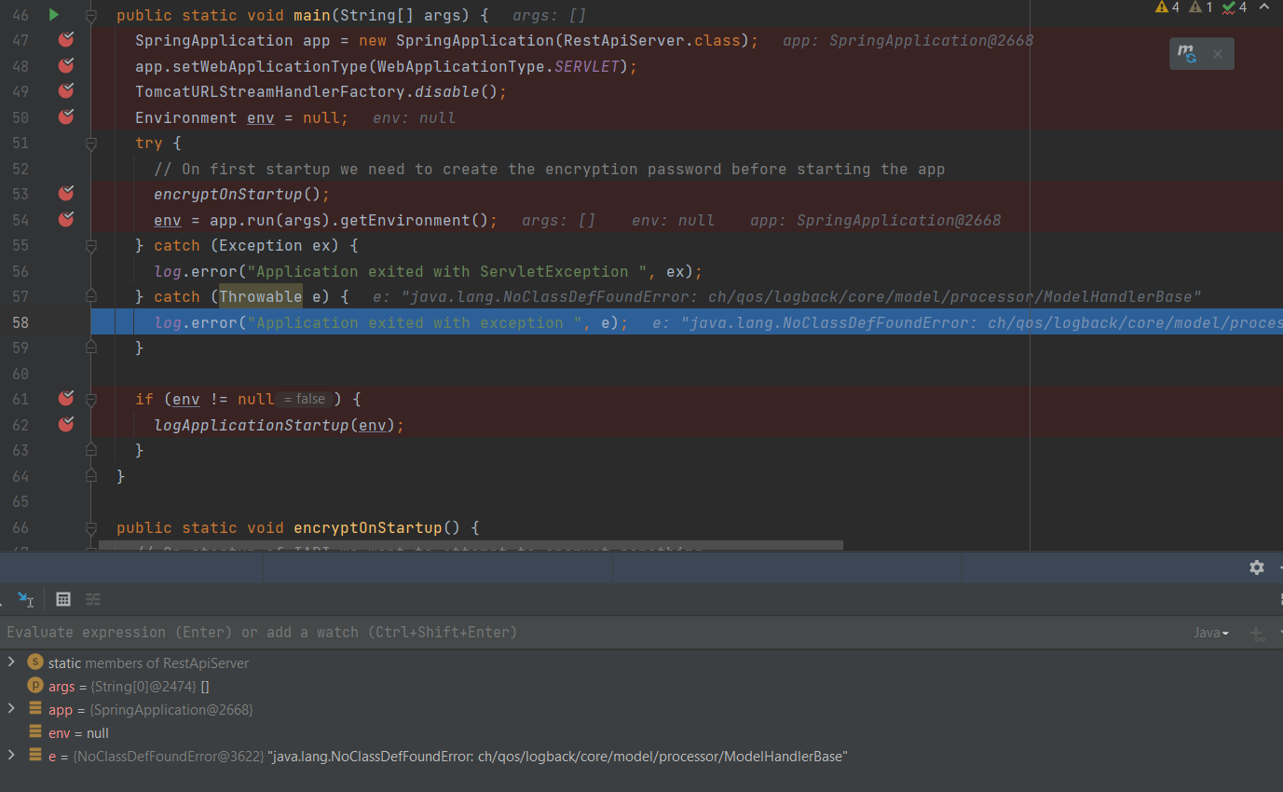The image size is (1283, 792).
Task: Click the Evaluate expression input field
Action: [x=373, y=632]
